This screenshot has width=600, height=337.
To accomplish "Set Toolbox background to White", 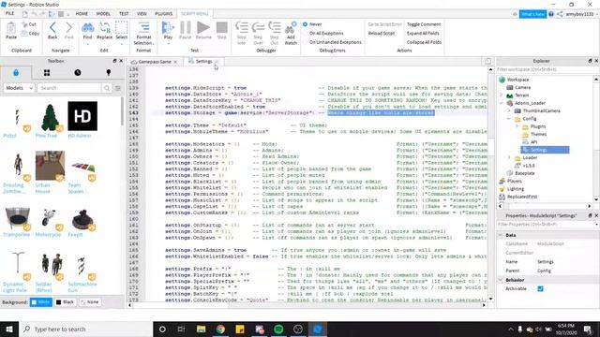I will click(x=41, y=302).
